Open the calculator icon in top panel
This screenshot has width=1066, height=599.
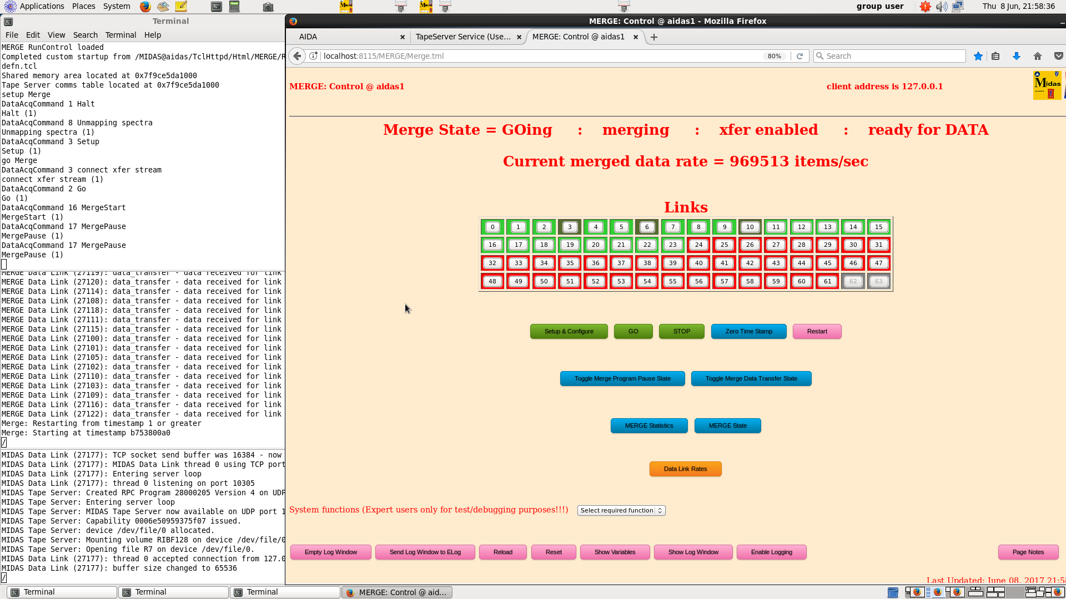(x=234, y=7)
